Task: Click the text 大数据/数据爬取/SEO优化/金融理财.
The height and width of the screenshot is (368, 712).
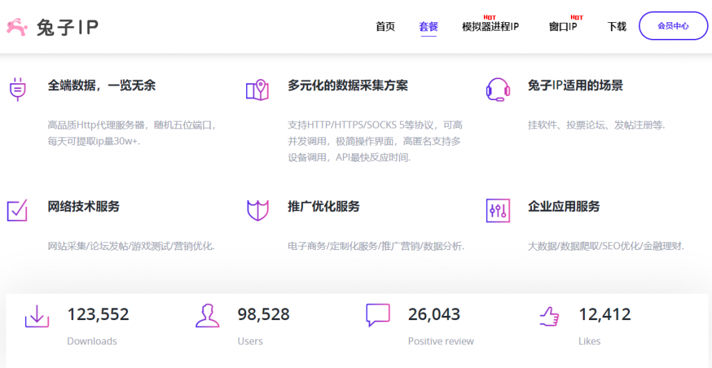Action: point(606,246)
